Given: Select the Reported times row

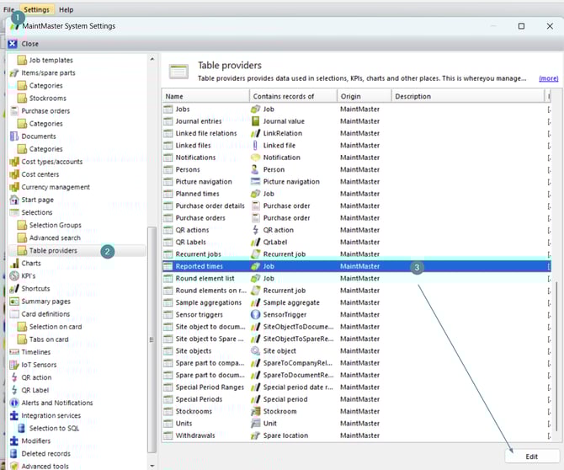Looking at the screenshot, I should [198, 266].
